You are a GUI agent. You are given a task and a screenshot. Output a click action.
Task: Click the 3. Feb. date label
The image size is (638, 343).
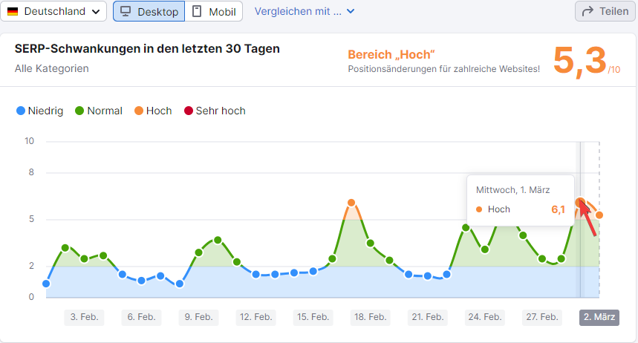coord(84,317)
